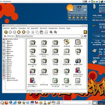Viewport: 105px width, 105px height.
Task: Click the animated gear throbber icon
Action: [x=85, y=32]
